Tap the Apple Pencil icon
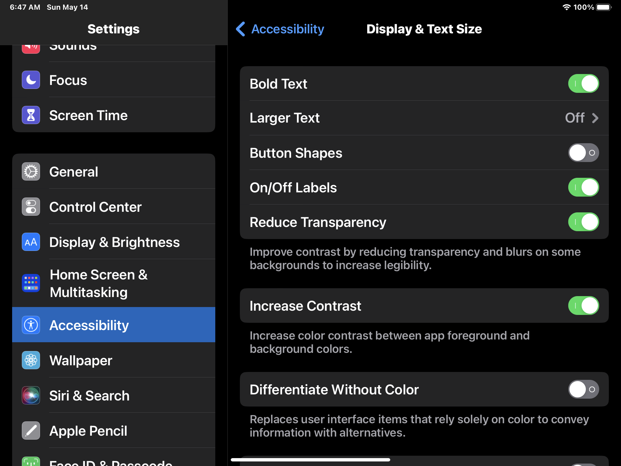This screenshot has height=466, width=621. [31, 431]
